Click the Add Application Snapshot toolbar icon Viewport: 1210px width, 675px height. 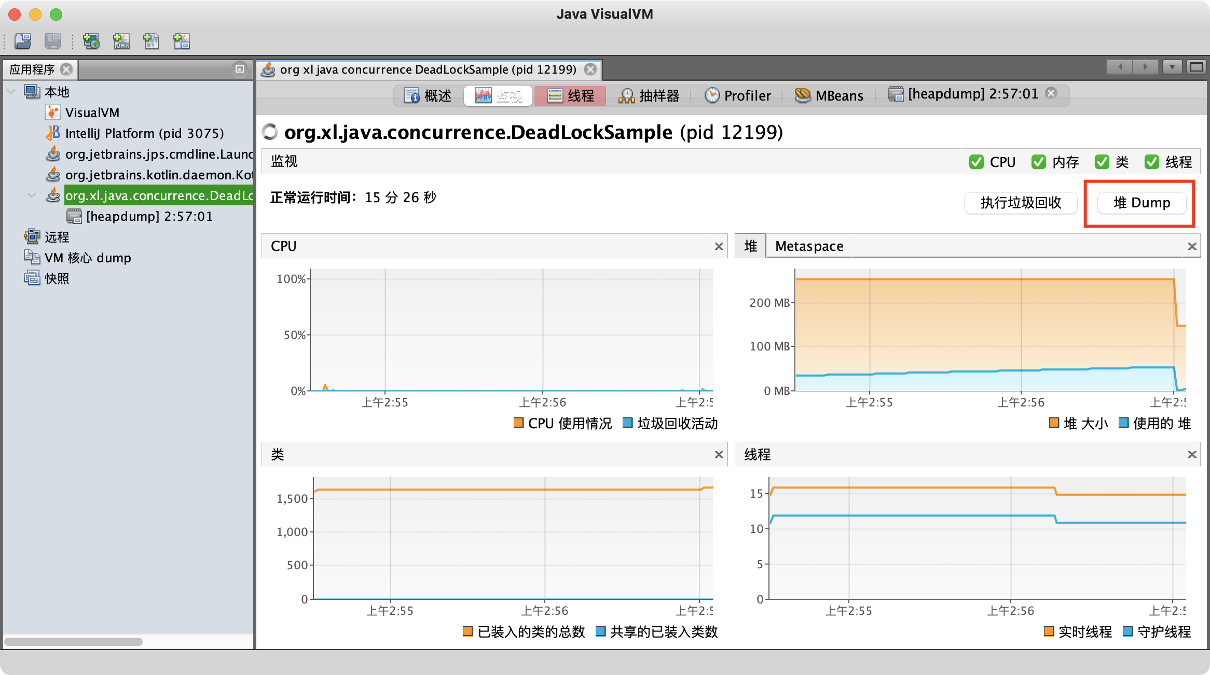pyautogui.click(x=181, y=41)
